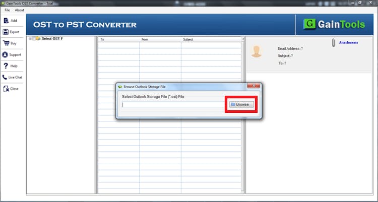Close the Browse Outlook Storage File dialog
The height and width of the screenshot is (202, 378).
point(254,86)
